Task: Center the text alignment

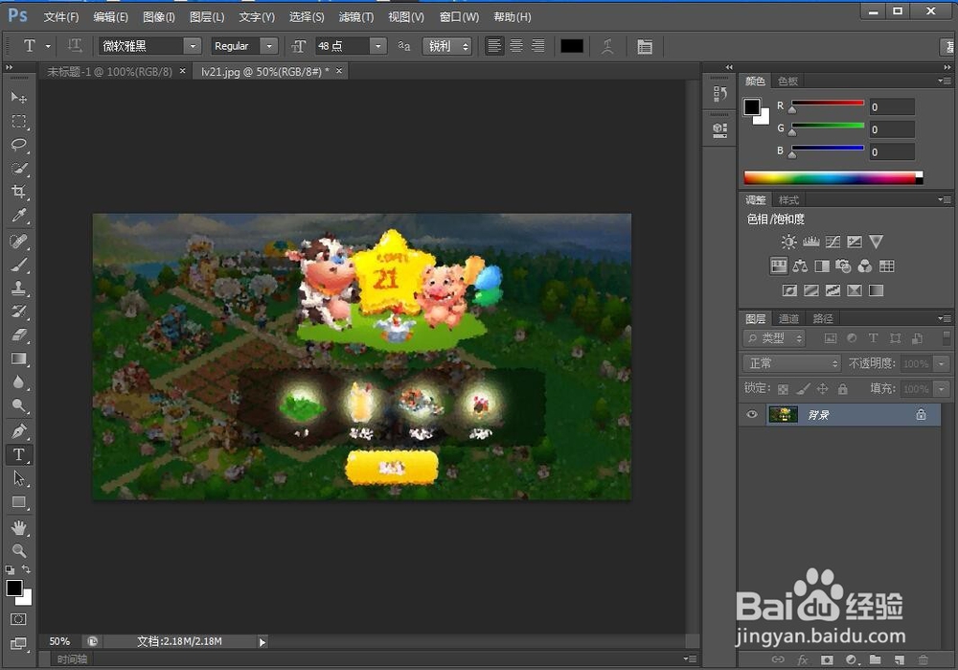Action: 516,46
